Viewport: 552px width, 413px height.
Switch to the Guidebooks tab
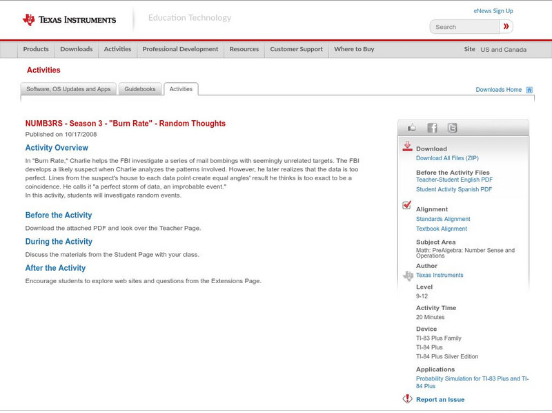coord(140,89)
